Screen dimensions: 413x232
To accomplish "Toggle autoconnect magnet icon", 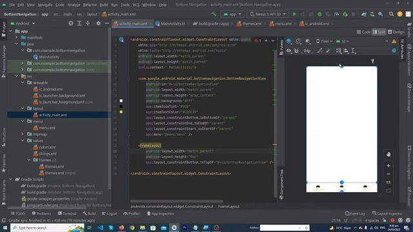I will (296, 51).
